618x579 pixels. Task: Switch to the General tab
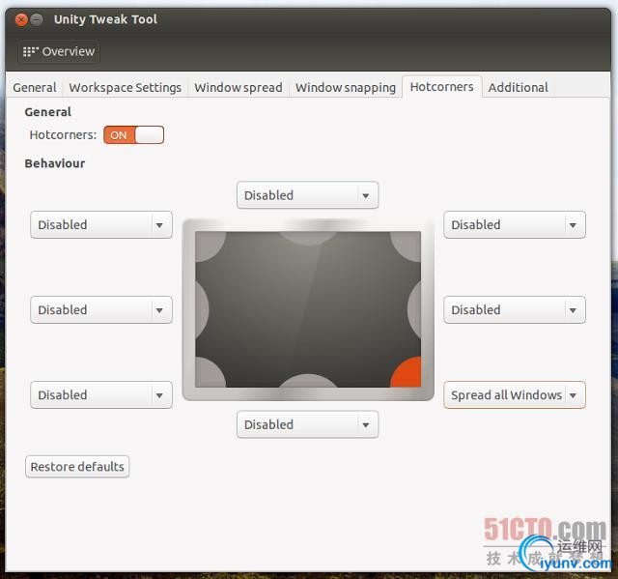pyautogui.click(x=35, y=87)
